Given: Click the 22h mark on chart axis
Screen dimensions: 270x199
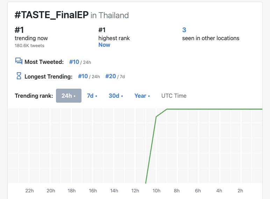Looking at the screenshot, I should [x=30, y=191].
